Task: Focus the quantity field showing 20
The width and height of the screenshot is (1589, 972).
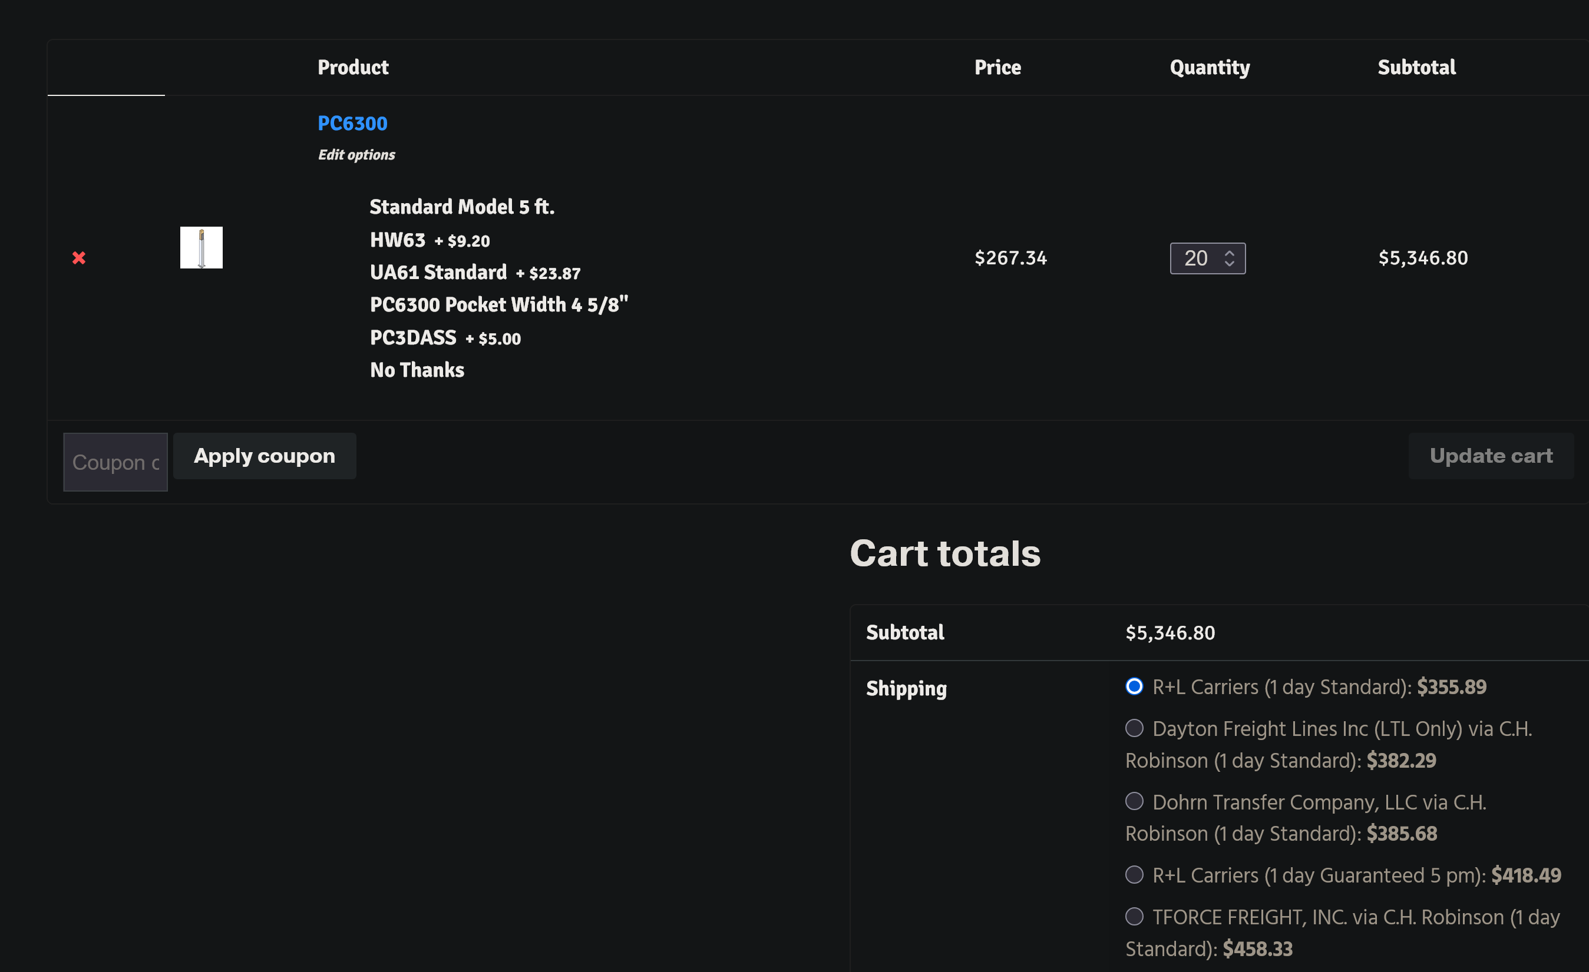Action: pyautogui.click(x=1196, y=258)
